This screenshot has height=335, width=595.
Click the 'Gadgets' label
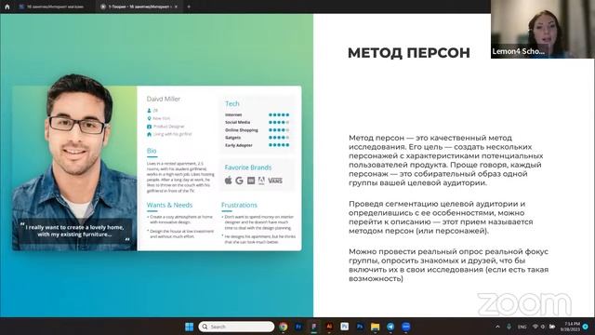pyautogui.click(x=233, y=138)
